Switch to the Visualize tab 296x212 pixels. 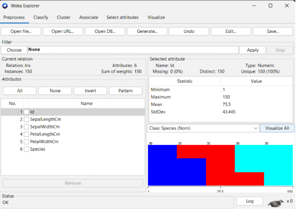click(x=156, y=18)
